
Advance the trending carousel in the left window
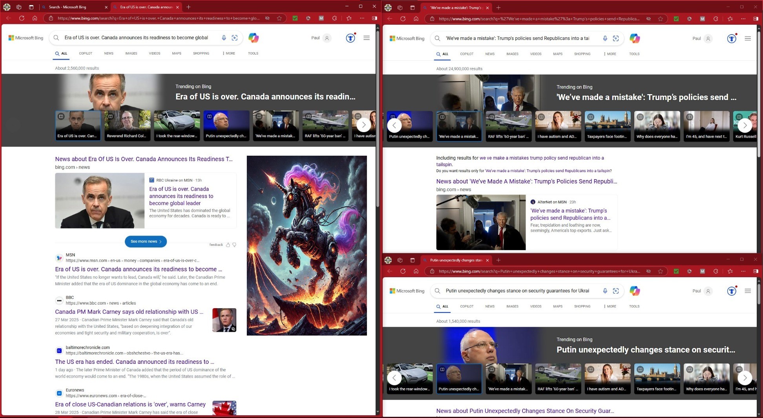(363, 125)
